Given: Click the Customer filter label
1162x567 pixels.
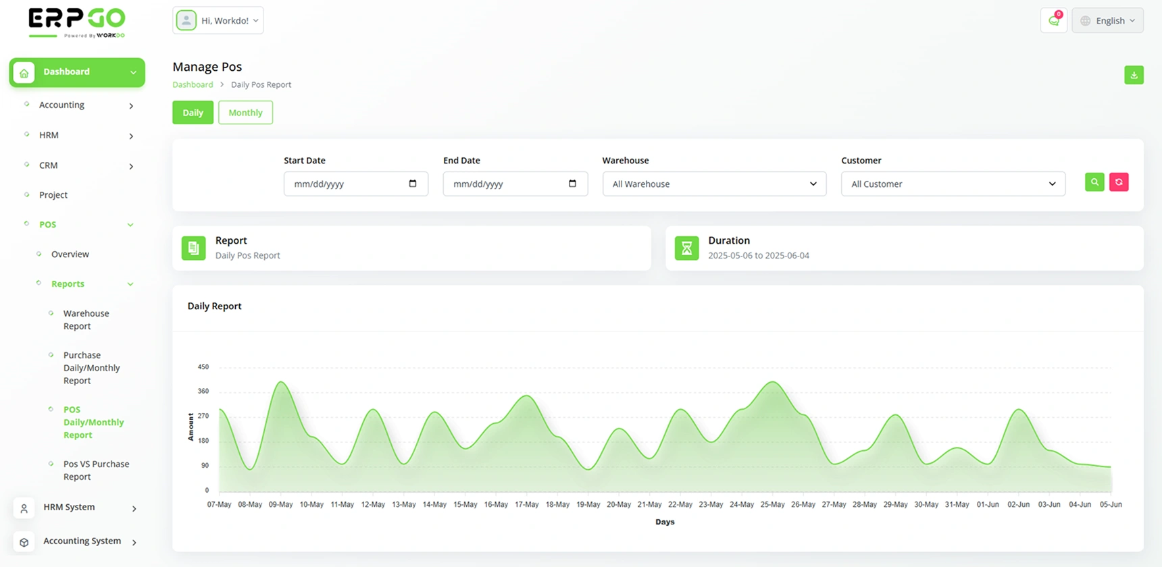Looking at the screenshot, I should coord(861,161).
